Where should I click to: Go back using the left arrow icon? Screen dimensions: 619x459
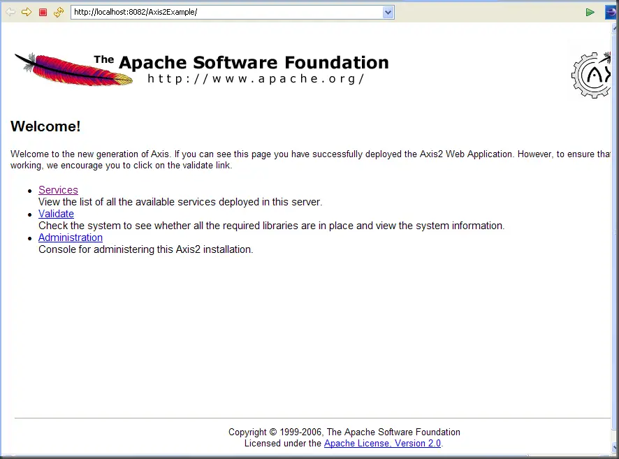click(x=10, y=12)
